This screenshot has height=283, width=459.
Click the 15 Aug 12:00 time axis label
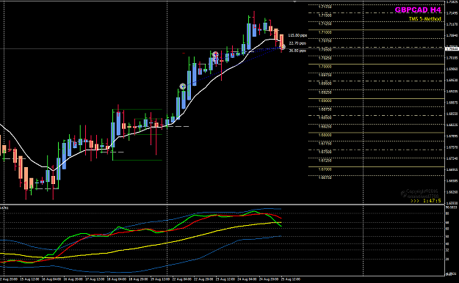[x=29, y=279]
